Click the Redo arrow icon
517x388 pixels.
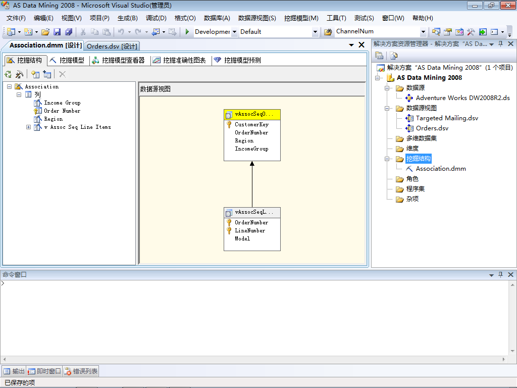[x=138, y=32]
